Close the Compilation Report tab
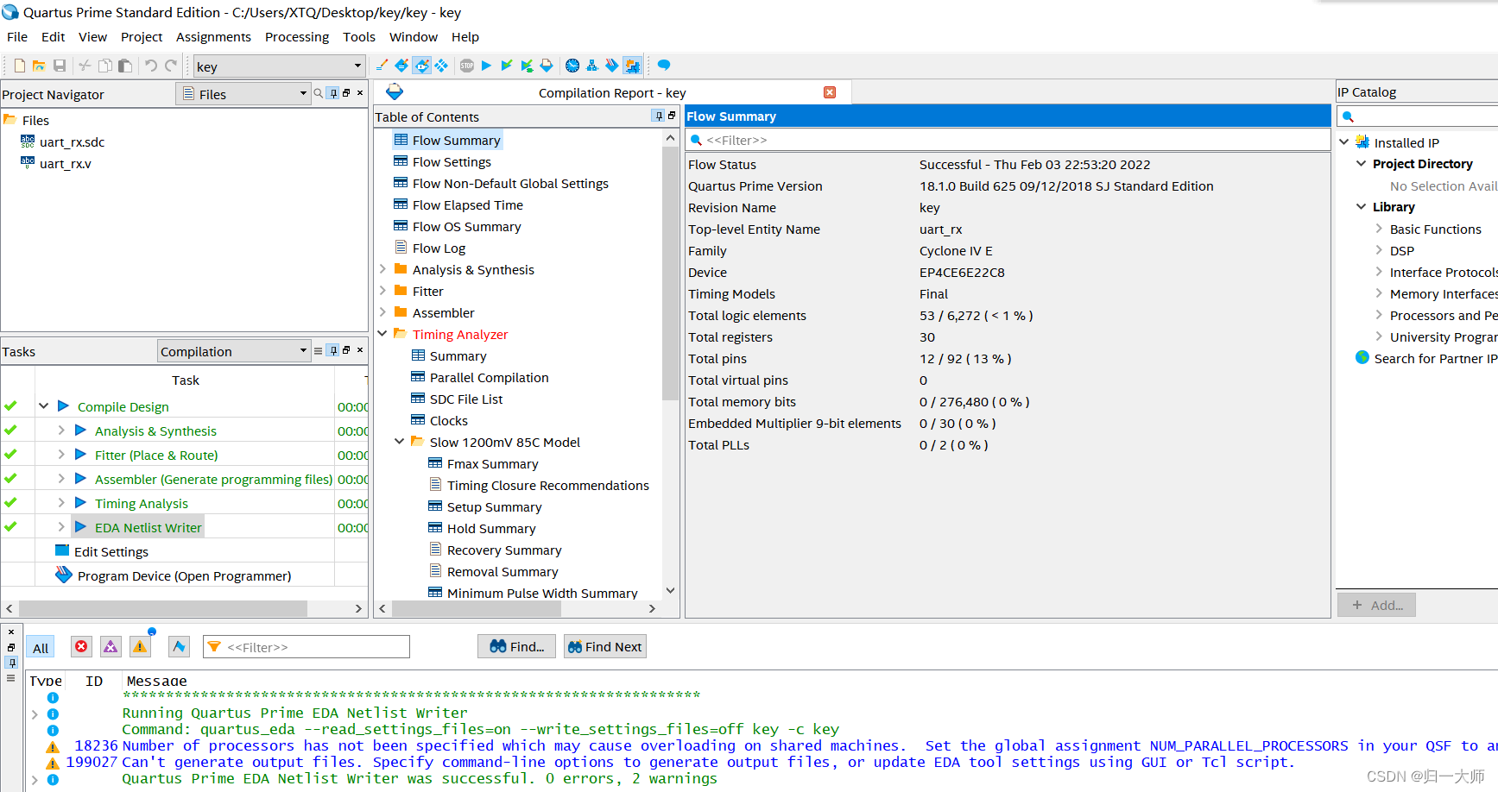The height and width of the screenshot is (792, 1498). point(830,92)
